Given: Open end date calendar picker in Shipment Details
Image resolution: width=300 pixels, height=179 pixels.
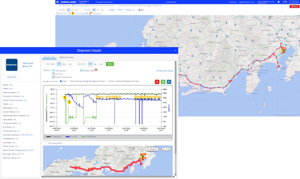Looking at the screenshot, I should pyautogui.click(x=90, y=64).
